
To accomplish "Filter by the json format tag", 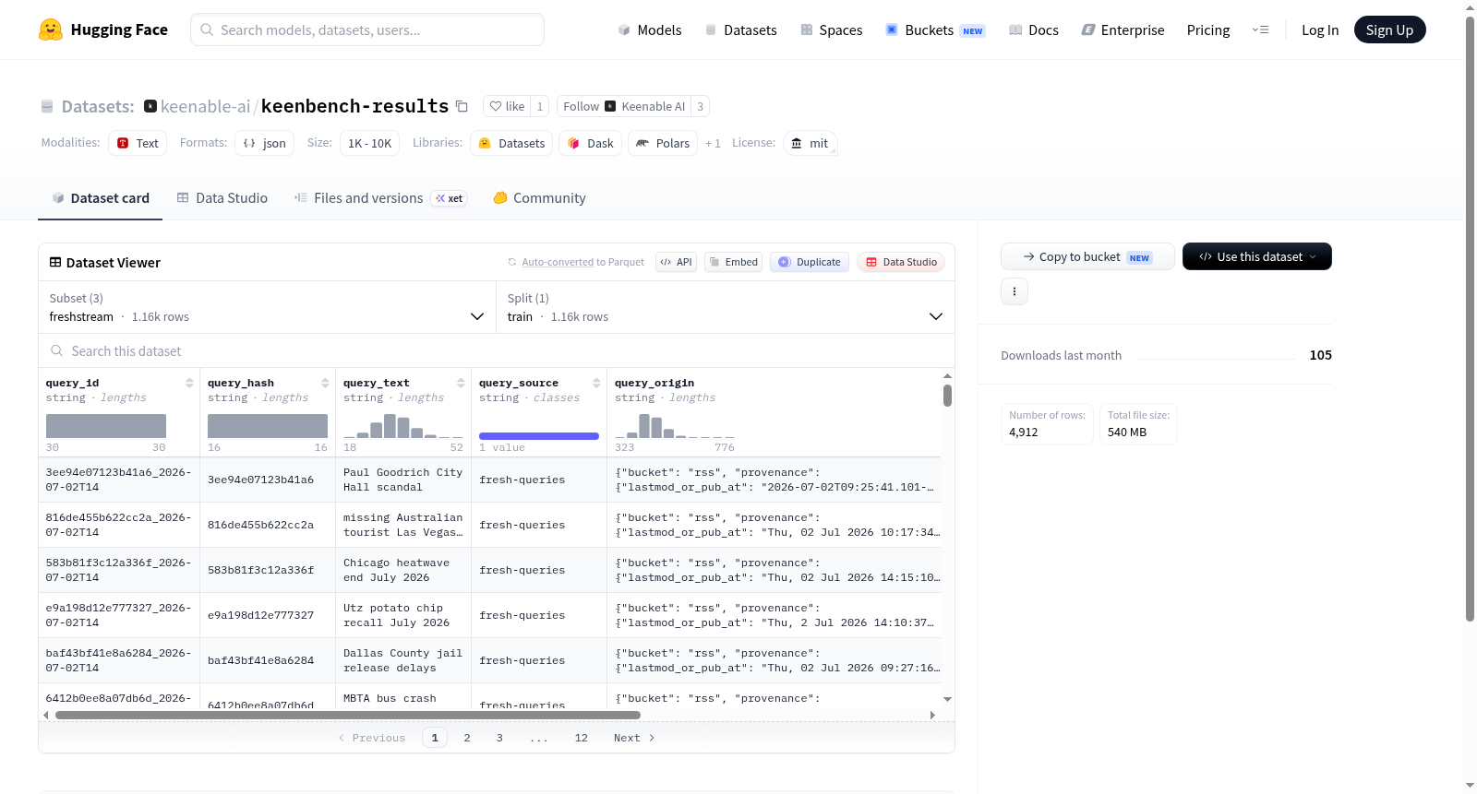I will [x=265, y=143].
